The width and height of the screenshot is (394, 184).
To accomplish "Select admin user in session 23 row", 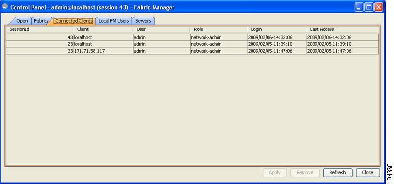I will point(161,44).
